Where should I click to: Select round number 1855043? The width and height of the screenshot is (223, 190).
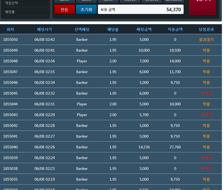(x=11, y=115)
